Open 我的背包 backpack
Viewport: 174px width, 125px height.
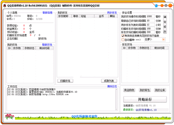click(145, 90)
